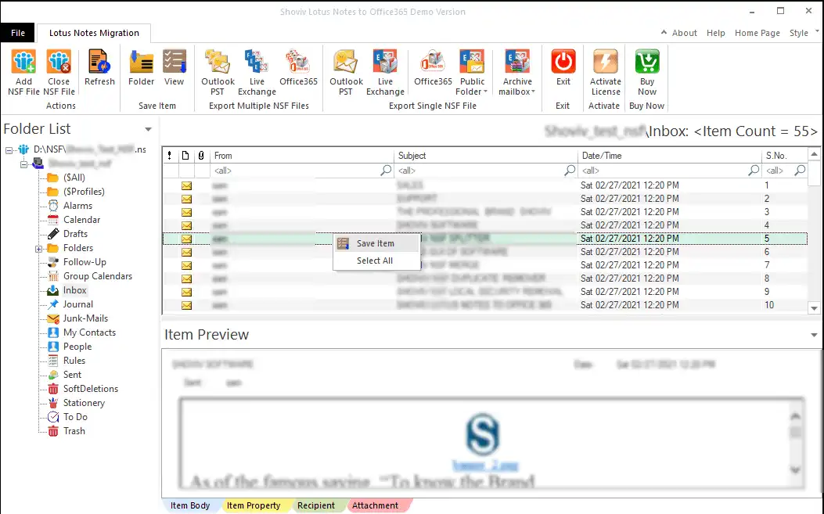Open the My Contacts folder

point(89,332)
